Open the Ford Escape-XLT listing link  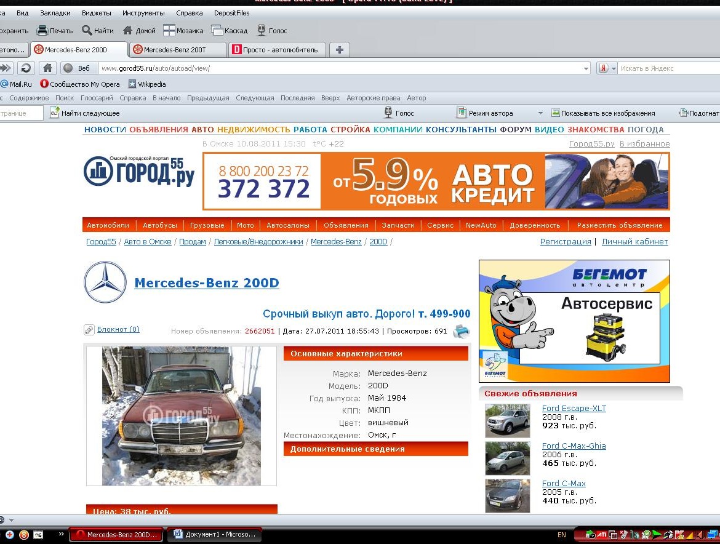[x=574, y=409]
